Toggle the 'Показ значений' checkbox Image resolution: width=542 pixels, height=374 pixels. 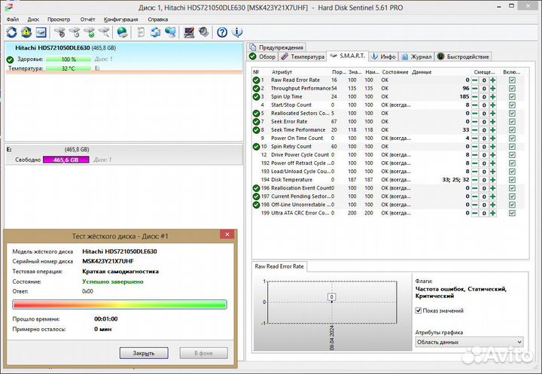[419, 311]
